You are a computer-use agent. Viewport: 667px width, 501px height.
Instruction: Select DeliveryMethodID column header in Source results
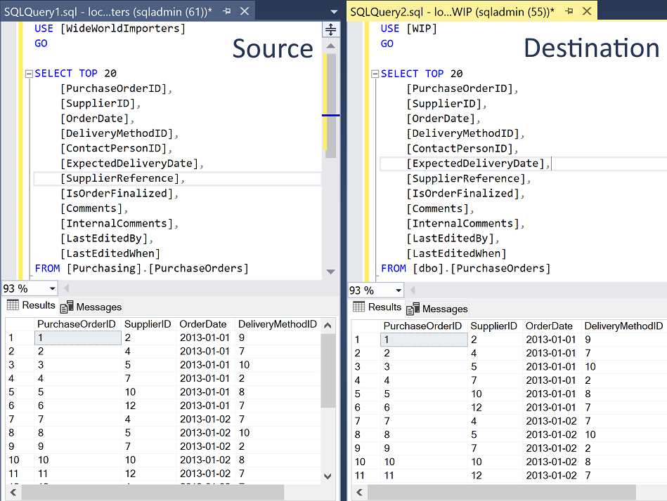coord(278,324)
